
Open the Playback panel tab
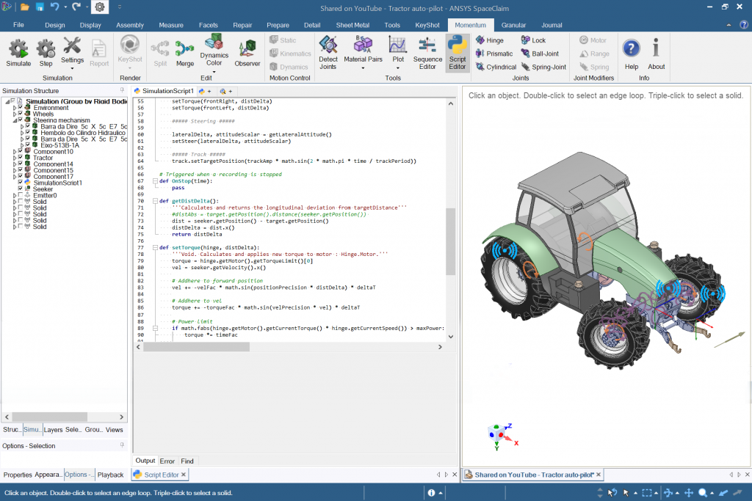click(110, 475)
